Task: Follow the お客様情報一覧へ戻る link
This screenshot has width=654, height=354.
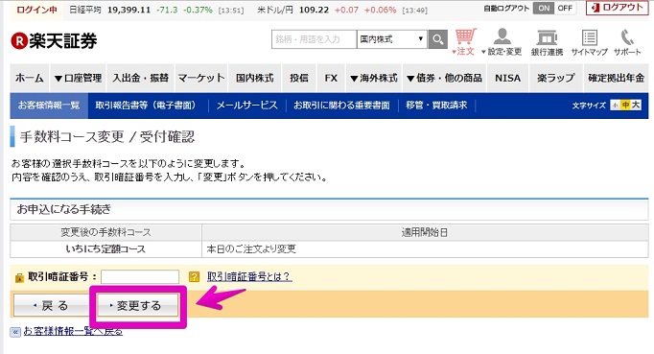Action: coord(73,332)
